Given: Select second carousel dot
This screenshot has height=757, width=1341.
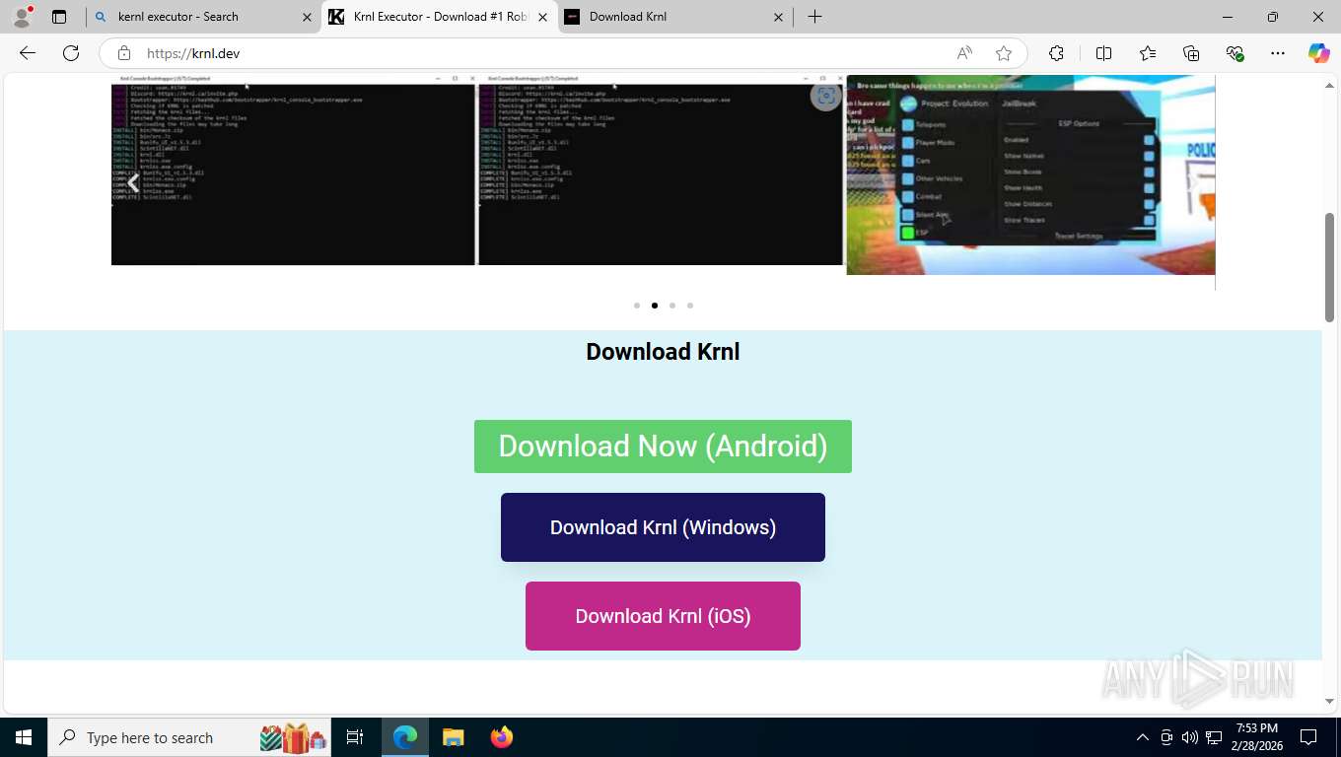Looking at the screenshot, I should pos(655,306).
